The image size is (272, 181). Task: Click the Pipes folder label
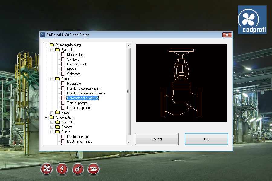[65, 113]
